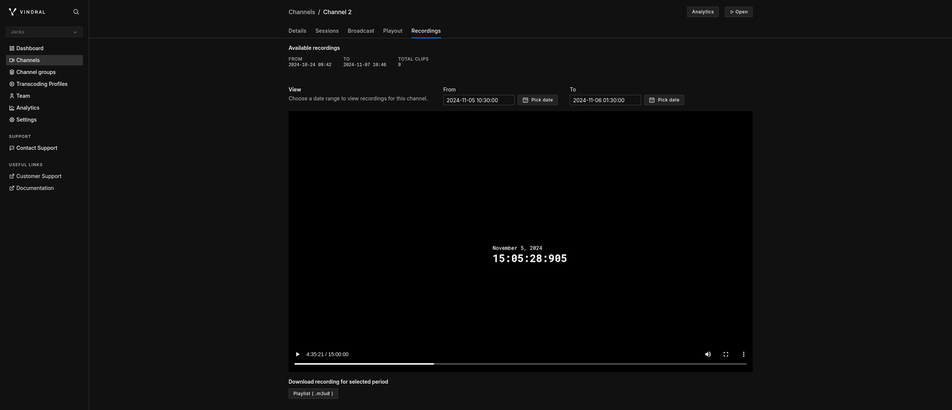Open Settings in sidebar
Image resolution: width=952 pixels, height=410 pixels.
[x=44, y=120]
